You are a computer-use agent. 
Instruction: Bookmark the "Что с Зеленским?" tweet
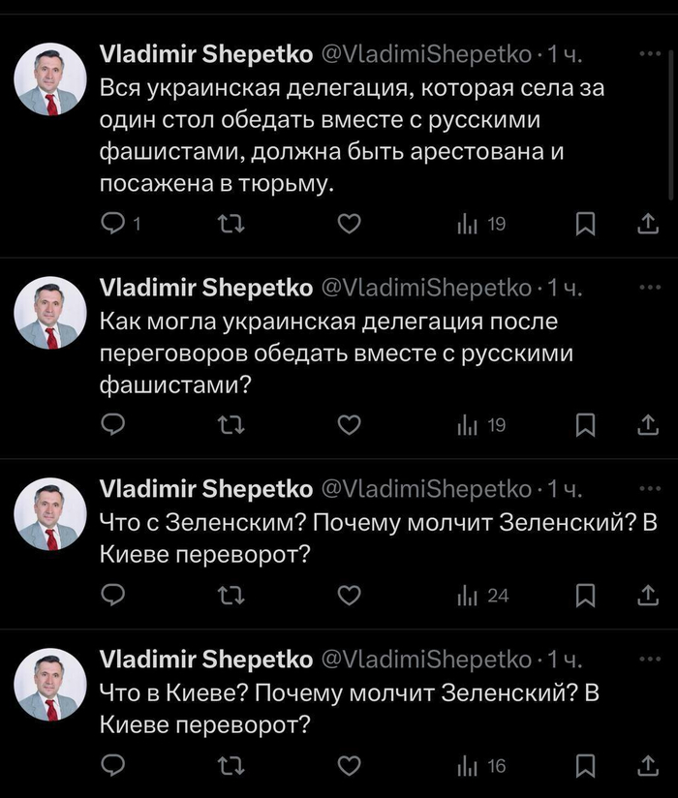(x=585, y=596)
